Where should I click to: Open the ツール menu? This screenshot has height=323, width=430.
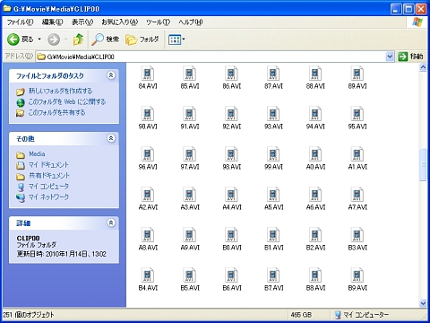(158, 22)
